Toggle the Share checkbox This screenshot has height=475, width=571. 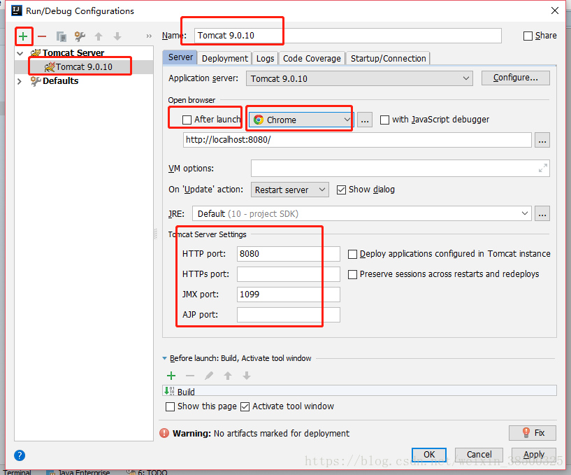tap(528, 36)
